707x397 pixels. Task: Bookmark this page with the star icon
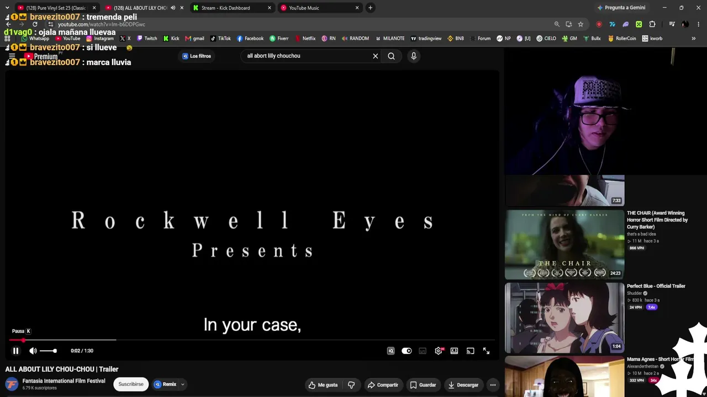coord(581,24)
